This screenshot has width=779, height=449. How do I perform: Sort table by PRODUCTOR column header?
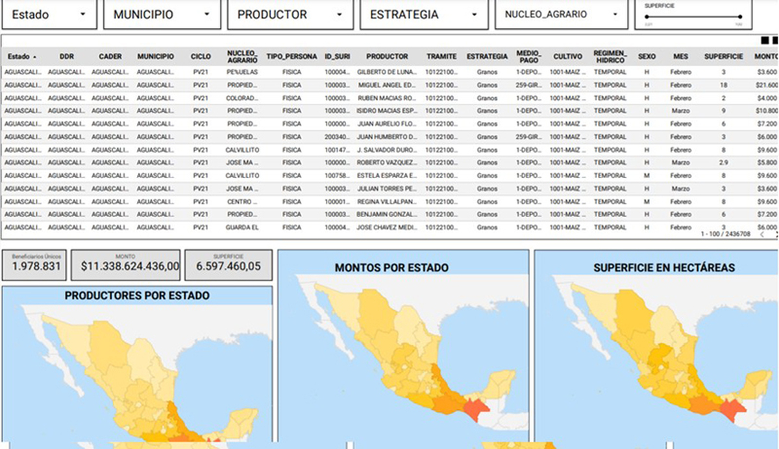[387, 57]
